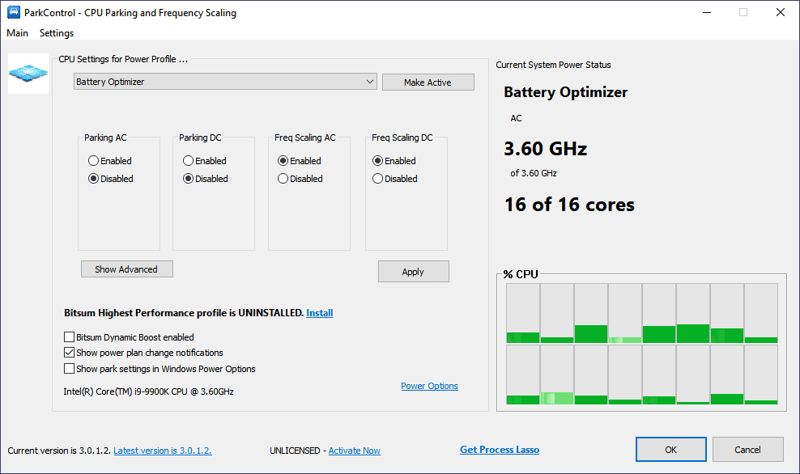Click the Install link for Bitsum profile

pyautogui.click(x=319, y=313)
